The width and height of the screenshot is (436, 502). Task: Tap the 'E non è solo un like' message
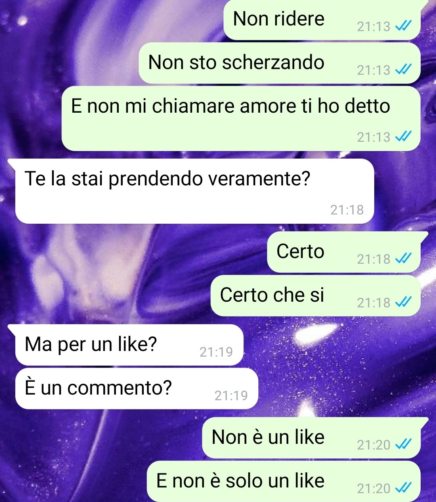284,481
